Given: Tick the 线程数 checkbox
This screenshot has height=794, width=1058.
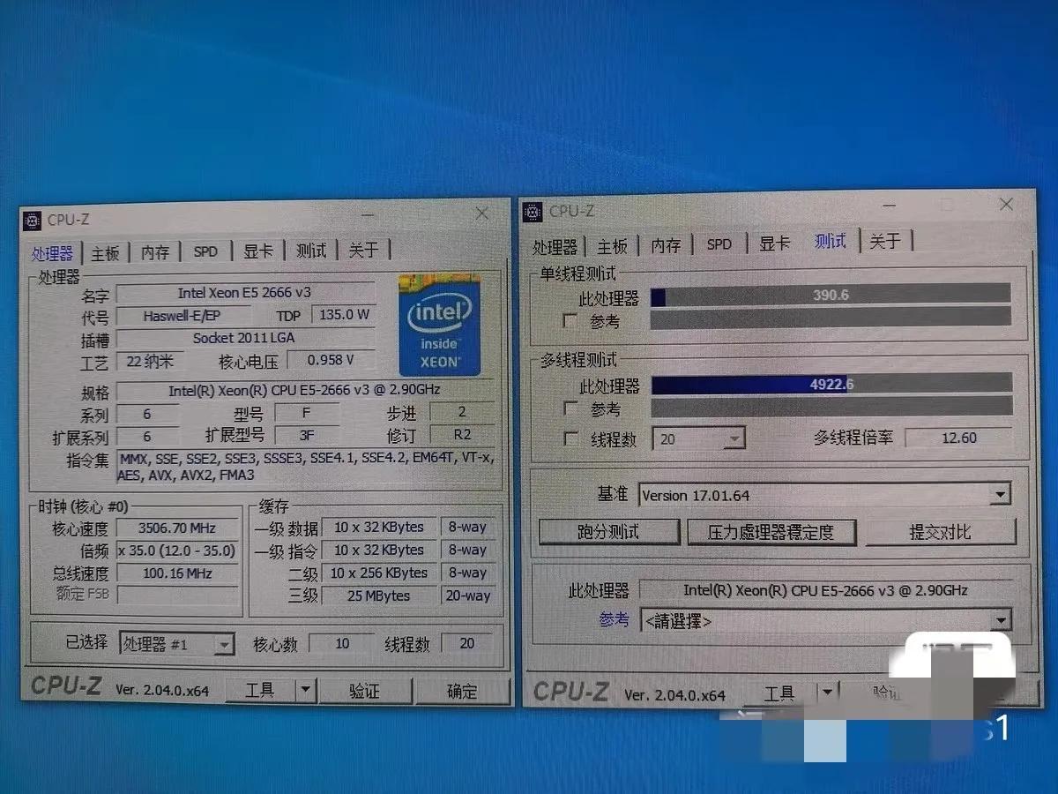Looking at the screenshot, I should click(570, 438).
